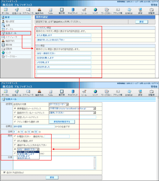Click the 依頼主 field containing 鈴木部長

(x=34, y=127)
